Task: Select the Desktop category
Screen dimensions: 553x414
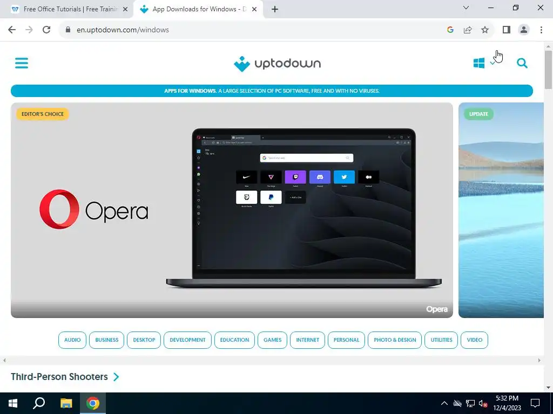Action: 144,340
